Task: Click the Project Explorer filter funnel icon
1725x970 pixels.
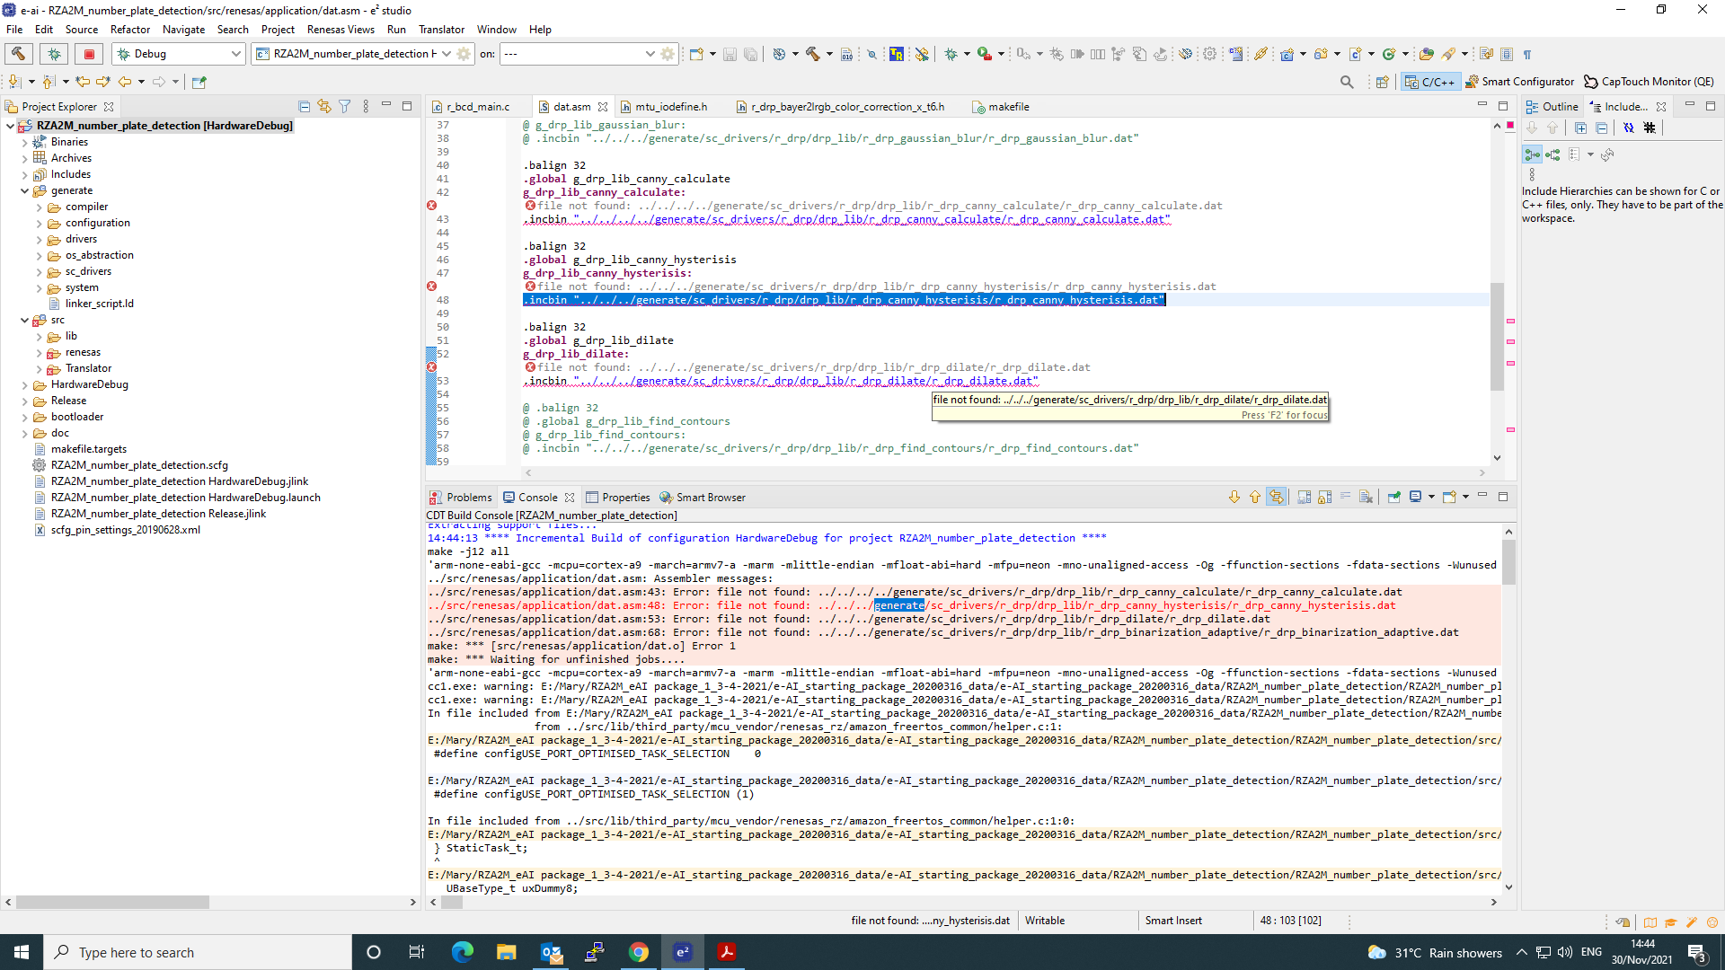Action: pyautogui.click(x=345, y=107)
